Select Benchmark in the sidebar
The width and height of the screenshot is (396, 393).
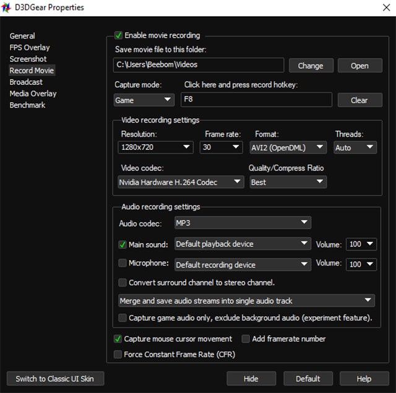pos(27,105)
